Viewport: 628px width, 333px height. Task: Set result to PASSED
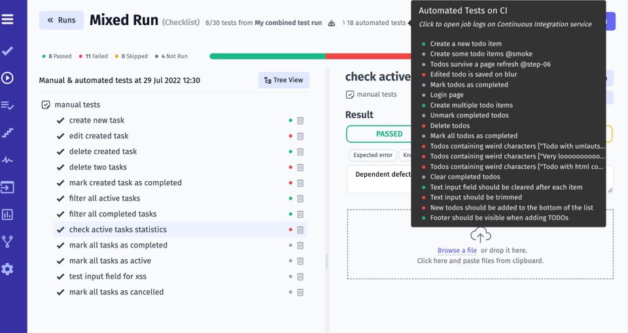coord(379,134)
